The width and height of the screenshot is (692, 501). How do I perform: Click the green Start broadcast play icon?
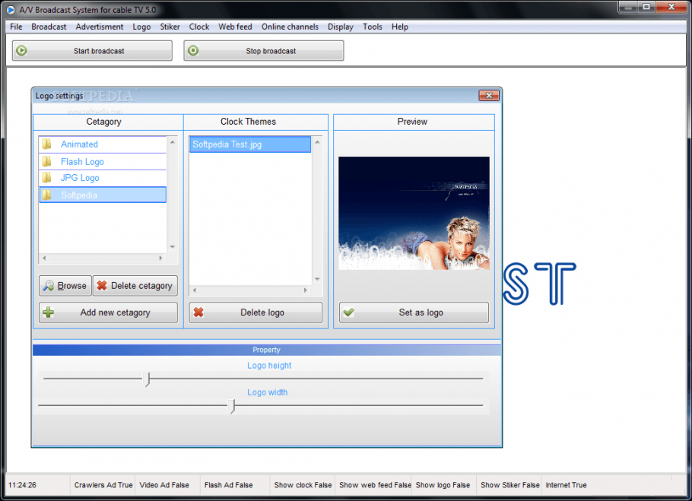(x=21, y=50)
